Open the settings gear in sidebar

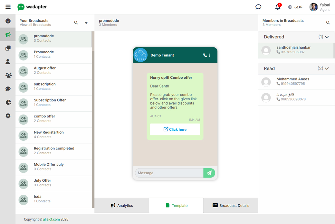coord(8,116)
